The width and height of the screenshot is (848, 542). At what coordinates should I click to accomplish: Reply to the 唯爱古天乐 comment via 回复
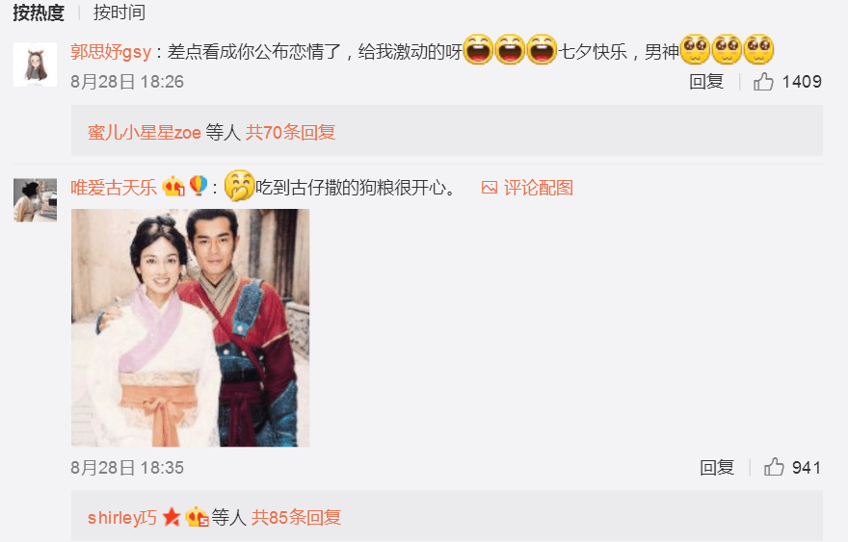717,467
